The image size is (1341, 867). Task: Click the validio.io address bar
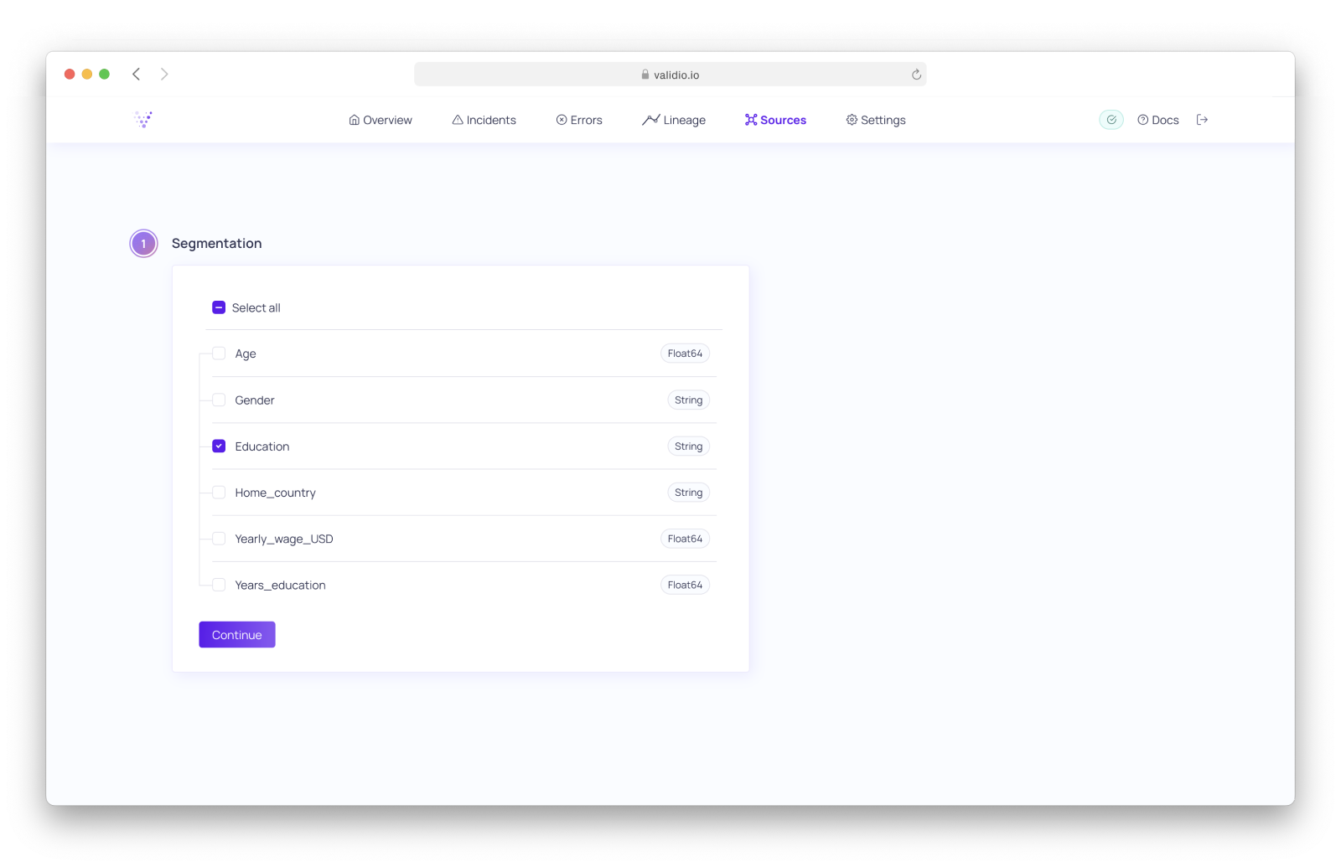670,75
